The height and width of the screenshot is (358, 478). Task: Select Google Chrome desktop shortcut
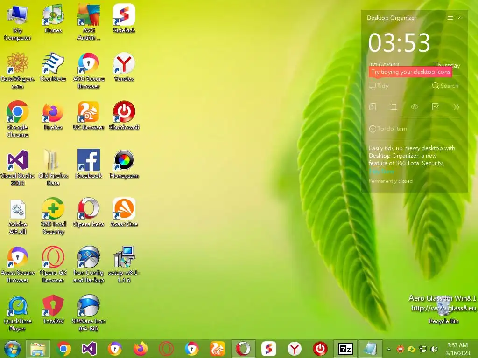(17, 119)
